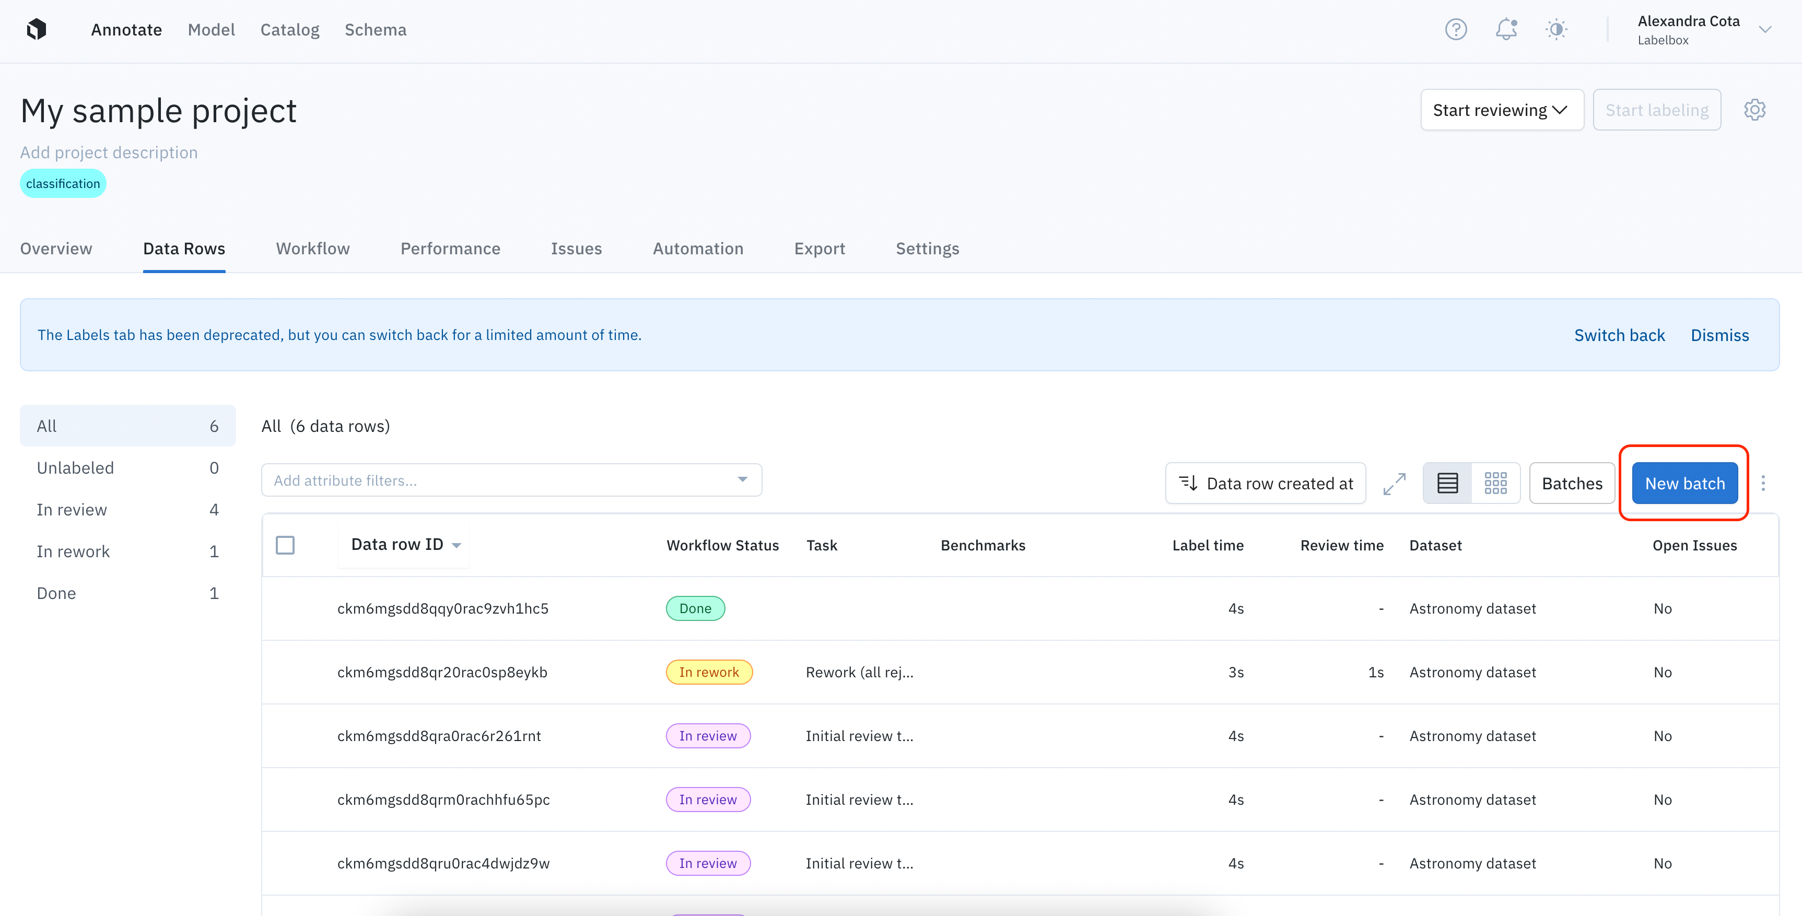
Task: Click the New batch button
Action: (x=1684, y=483)
